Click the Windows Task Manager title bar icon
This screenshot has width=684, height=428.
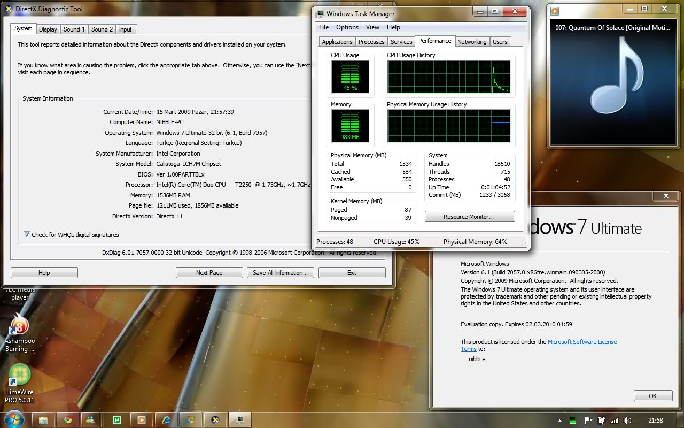(319, 14)
